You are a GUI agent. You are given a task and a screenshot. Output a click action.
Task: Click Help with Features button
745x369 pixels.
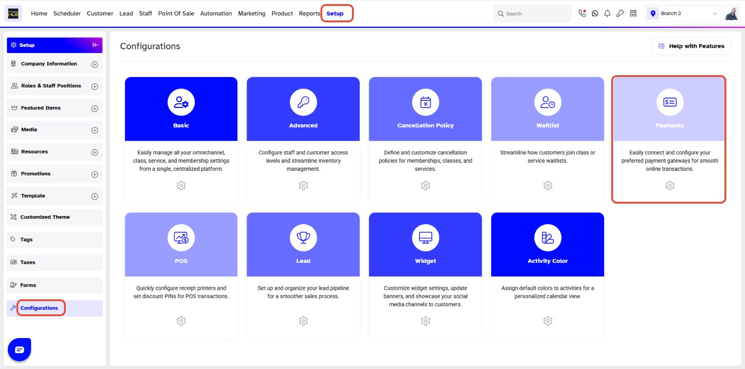point(691,46)
